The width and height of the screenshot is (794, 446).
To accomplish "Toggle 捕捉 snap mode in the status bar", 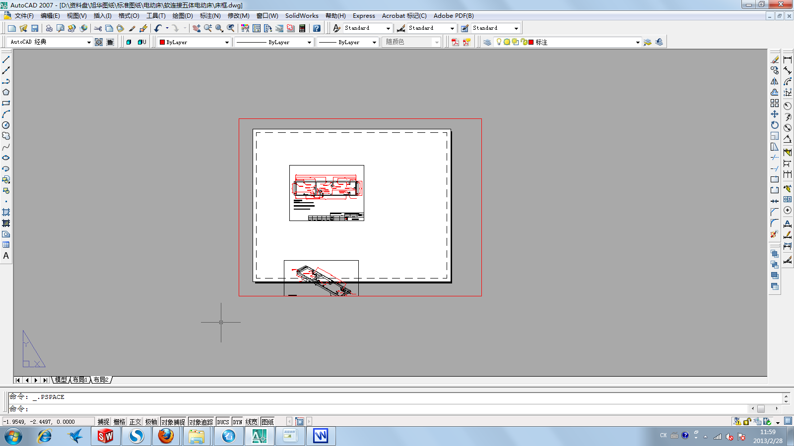I will [103, 422].
